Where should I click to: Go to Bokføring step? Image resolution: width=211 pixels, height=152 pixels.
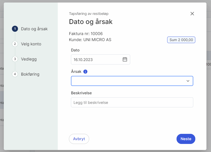point(30,74)
